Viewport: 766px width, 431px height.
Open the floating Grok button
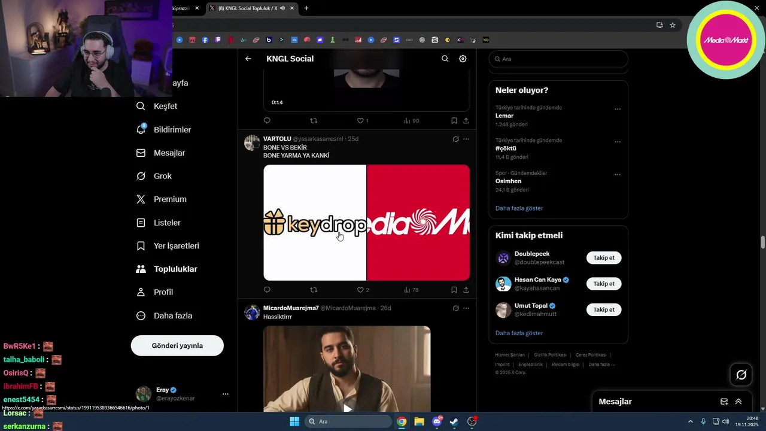741,375
